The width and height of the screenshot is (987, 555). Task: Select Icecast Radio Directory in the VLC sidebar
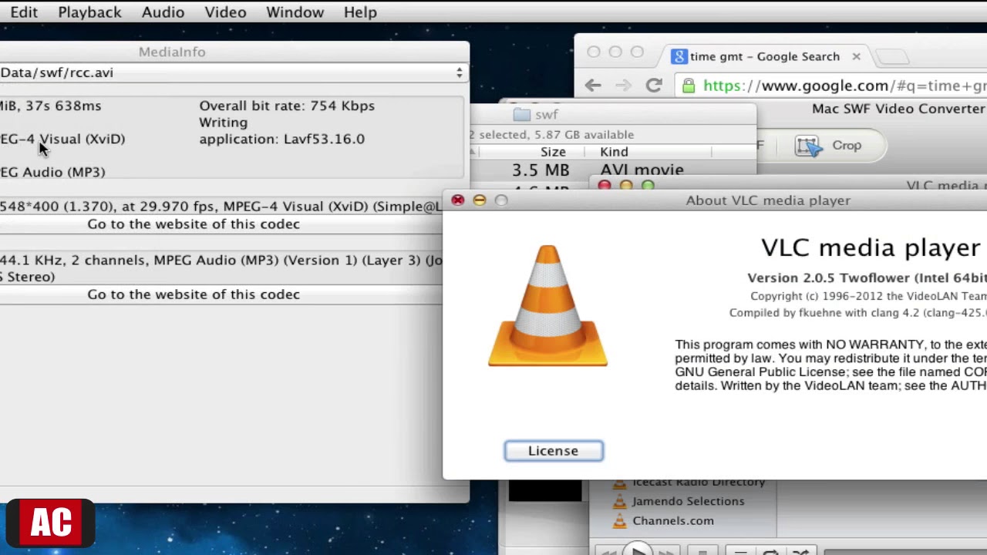(x=698, y=482)
